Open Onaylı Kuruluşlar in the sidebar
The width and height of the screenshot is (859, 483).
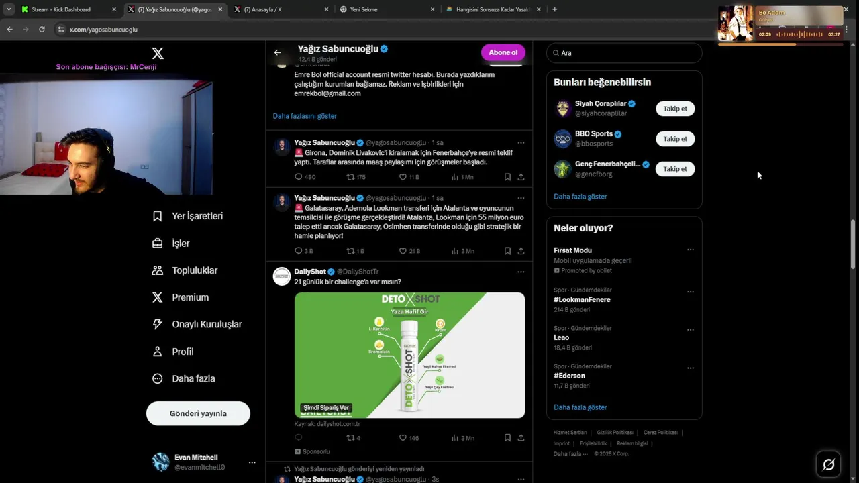[x=197, y=324]
